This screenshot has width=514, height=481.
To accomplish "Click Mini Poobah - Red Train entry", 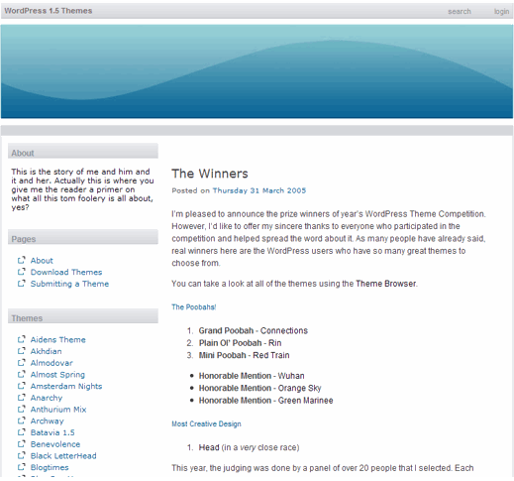I will [244, 355].
